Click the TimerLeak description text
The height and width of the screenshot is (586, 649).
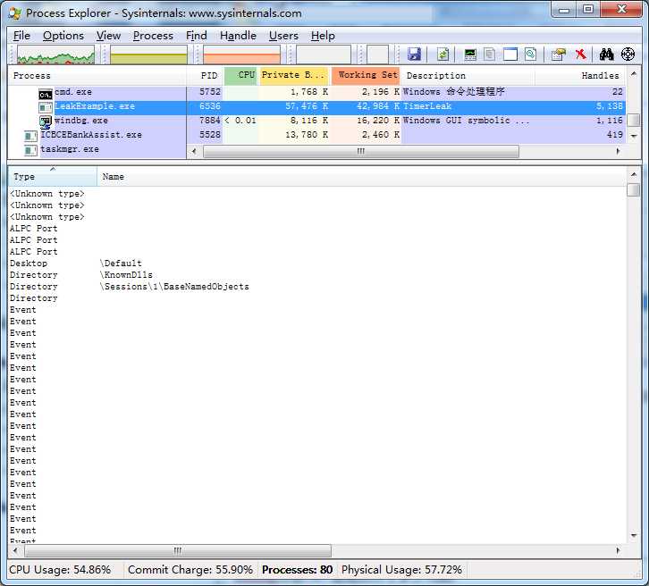pos(427,106)
